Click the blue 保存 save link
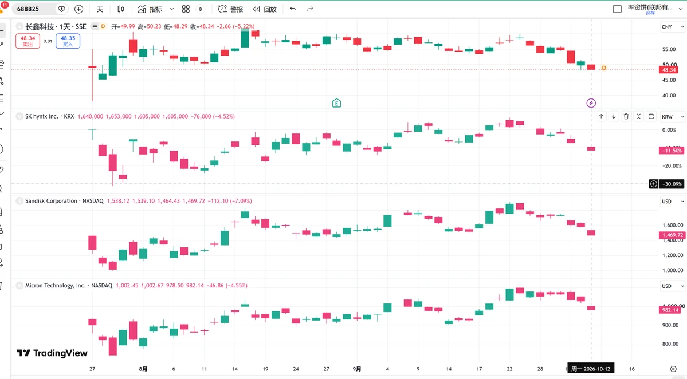 650,14
